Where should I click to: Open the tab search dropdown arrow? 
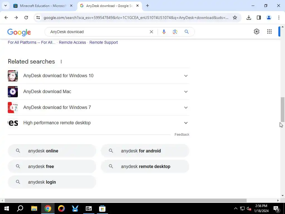[6, 6]
